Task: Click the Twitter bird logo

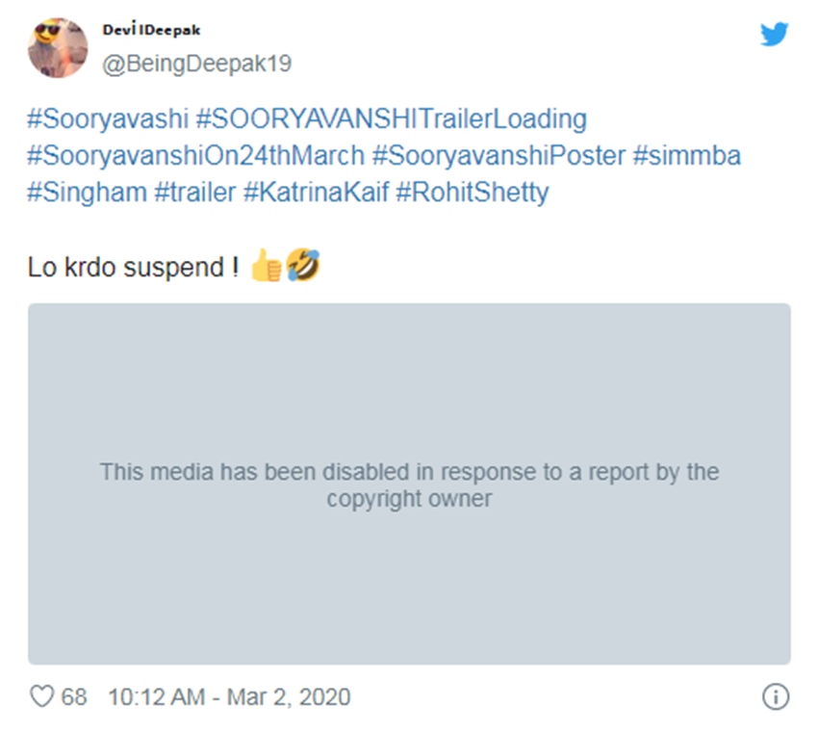Action: tap(774, 35)
